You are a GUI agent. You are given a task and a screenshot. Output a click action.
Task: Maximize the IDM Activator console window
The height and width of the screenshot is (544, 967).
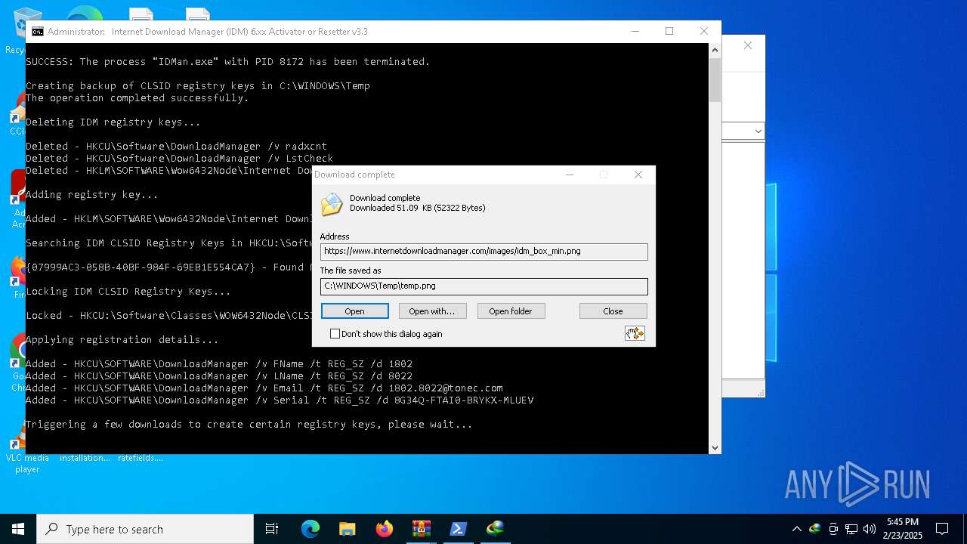(x=669, y=31)
